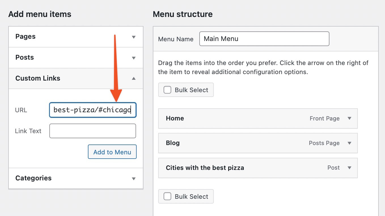Click the Custom Links header
The width and height of the screenshot is (385, 216).
pyautogui.click(x=38, y=78)
